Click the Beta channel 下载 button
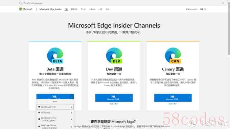Image resolution: width=230 pixels, height=129 pixels. point(53,97)
